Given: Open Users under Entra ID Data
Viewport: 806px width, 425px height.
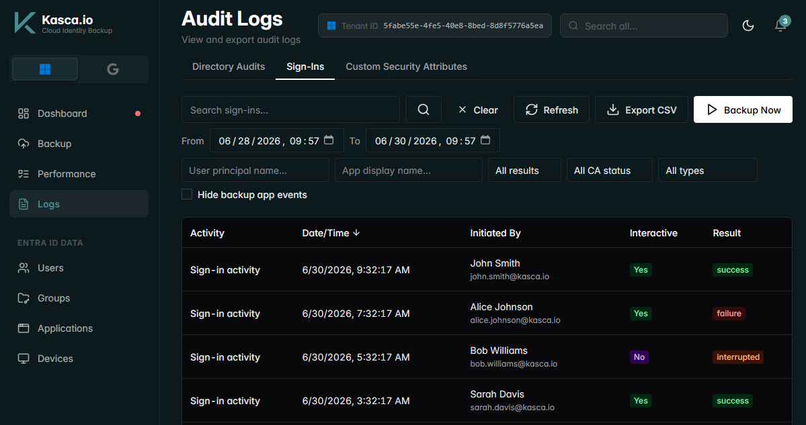Looking at the screenshot, I should click(x=79, y=268).
